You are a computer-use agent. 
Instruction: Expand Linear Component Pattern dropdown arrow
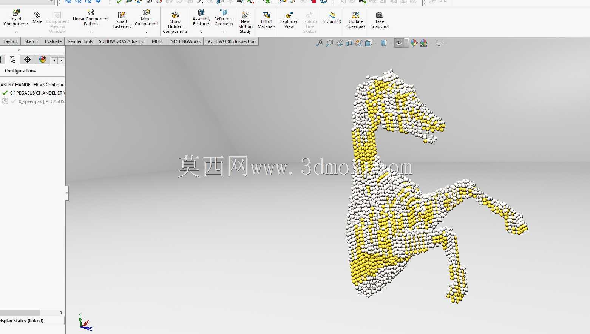pyautogui.click(x=91, y=32)
